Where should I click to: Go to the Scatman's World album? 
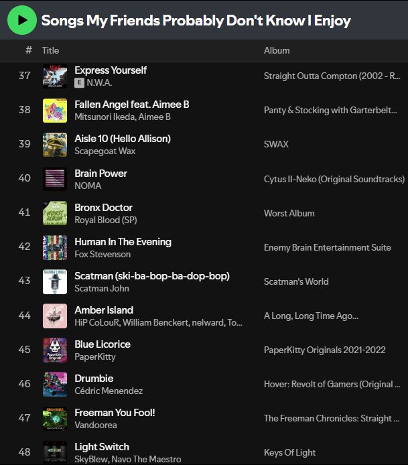pos(296,281)
